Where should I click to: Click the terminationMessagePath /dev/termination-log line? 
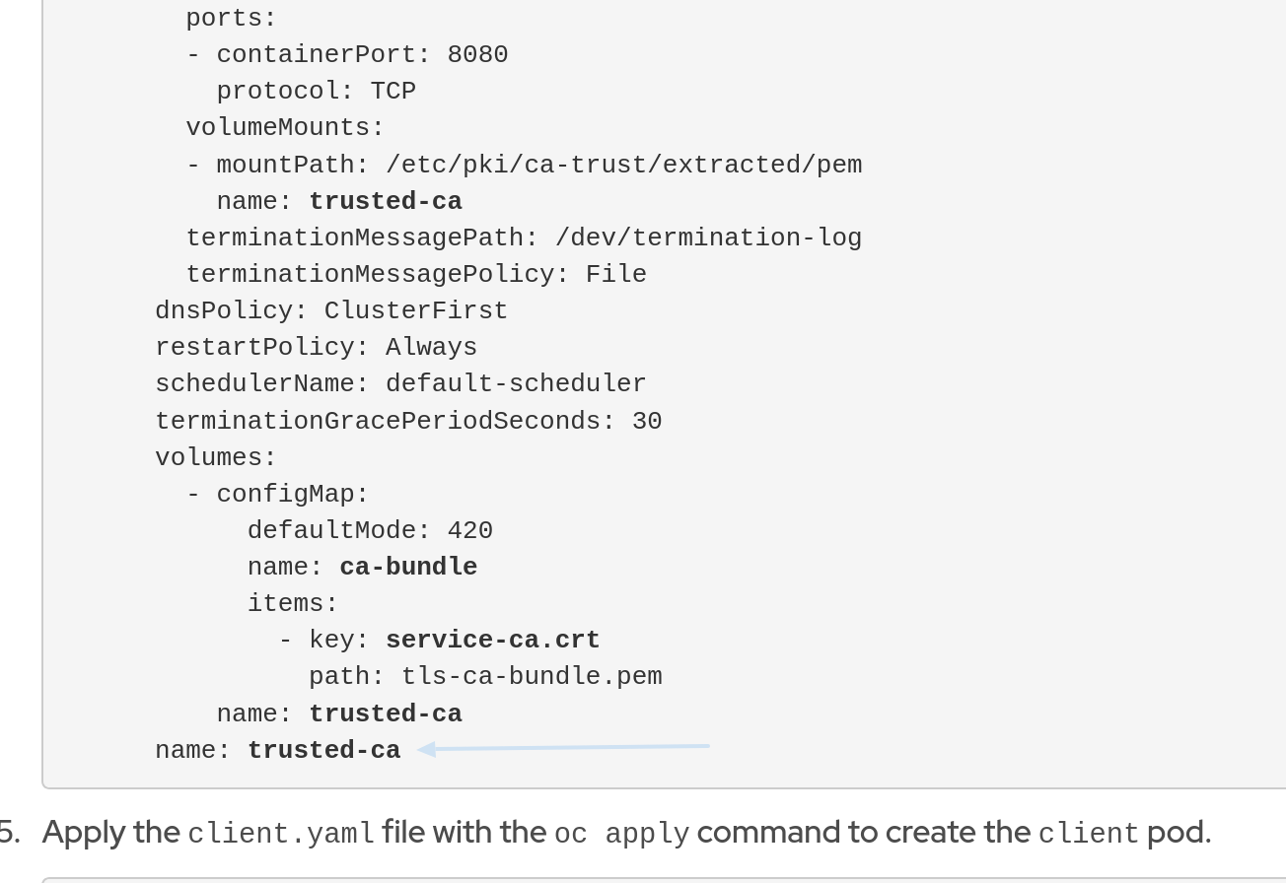(523, 238)
